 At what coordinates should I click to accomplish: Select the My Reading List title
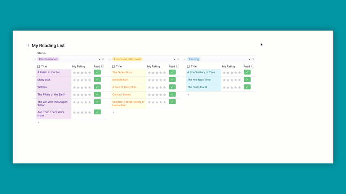(x=48, y=46)
